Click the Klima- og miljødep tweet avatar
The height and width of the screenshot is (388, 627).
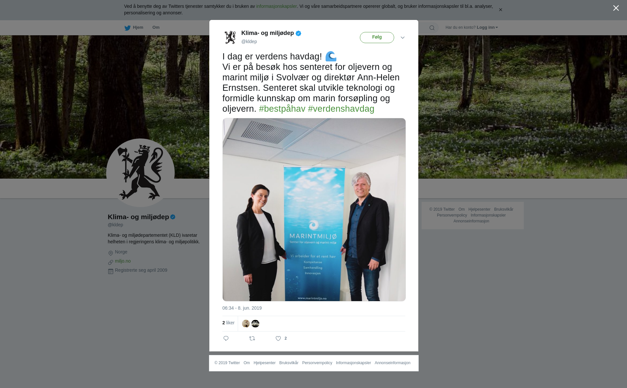click(230, 37)
